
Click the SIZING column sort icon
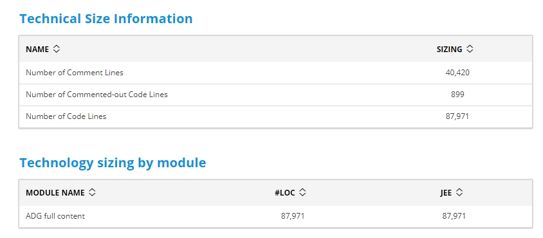[x=470, y=49]
